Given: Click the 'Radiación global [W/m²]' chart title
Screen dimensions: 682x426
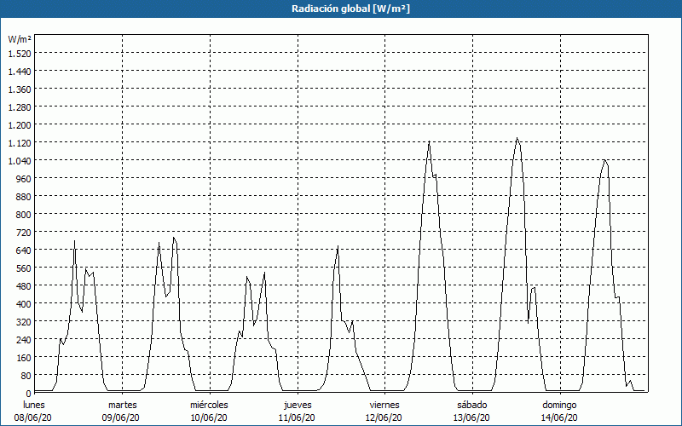Looking at the screenshot, I should click(x=350, y=9).
